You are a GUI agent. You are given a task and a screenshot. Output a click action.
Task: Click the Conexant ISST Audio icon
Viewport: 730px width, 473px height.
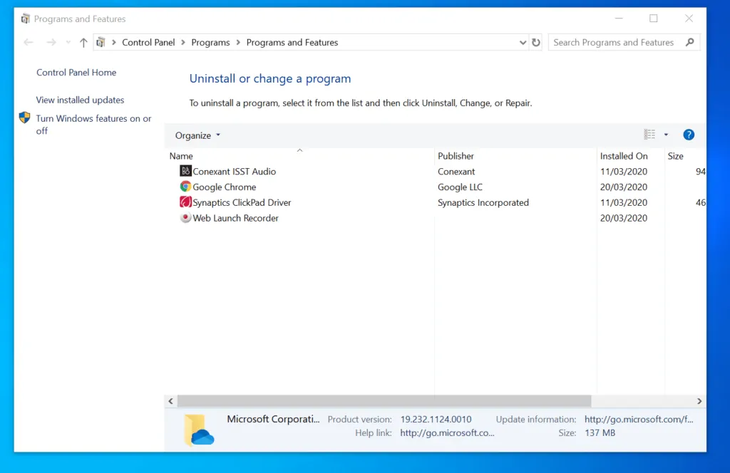tap(186, 171)
